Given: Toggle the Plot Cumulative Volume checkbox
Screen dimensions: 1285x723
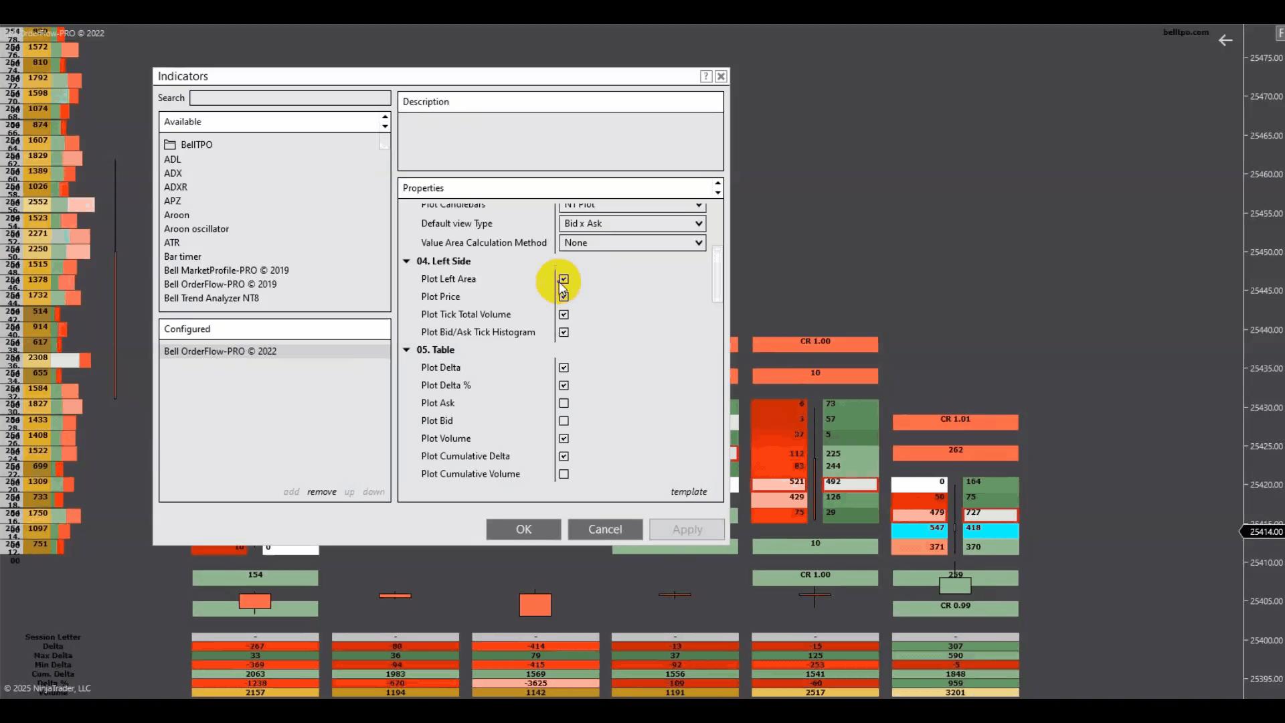Looking at the screenshot, I should [564, 474].
